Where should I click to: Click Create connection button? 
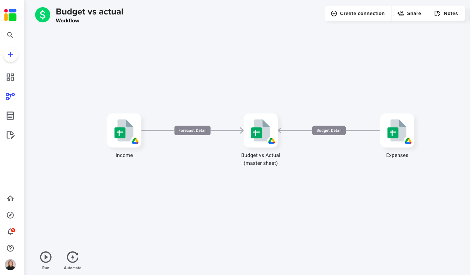pos(358,13)
